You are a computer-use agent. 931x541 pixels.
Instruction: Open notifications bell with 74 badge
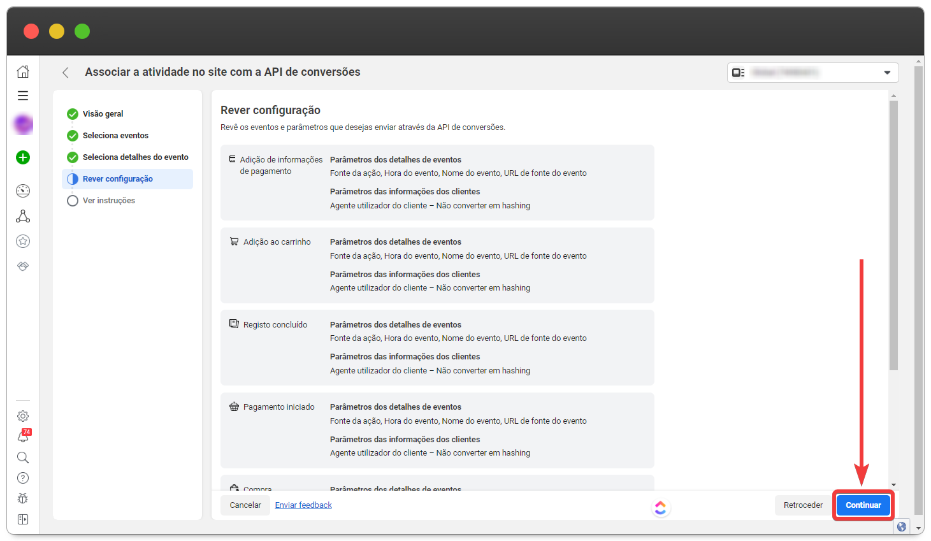tap(23, 436)
